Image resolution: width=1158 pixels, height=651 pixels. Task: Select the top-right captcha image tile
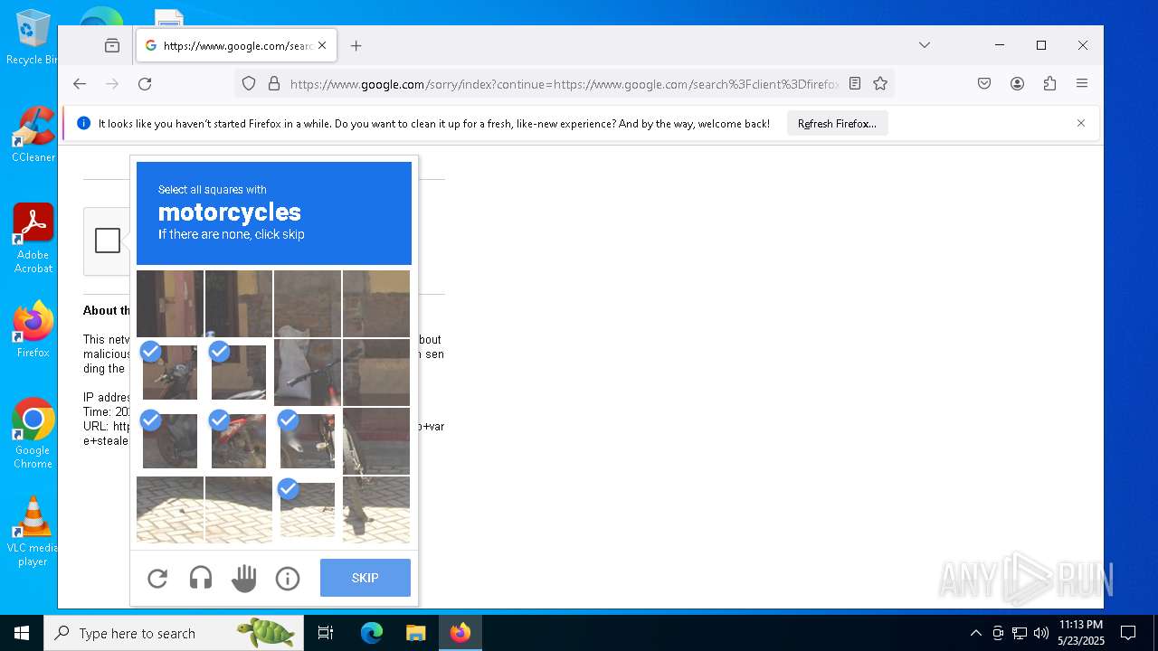[x=376, y=304]
